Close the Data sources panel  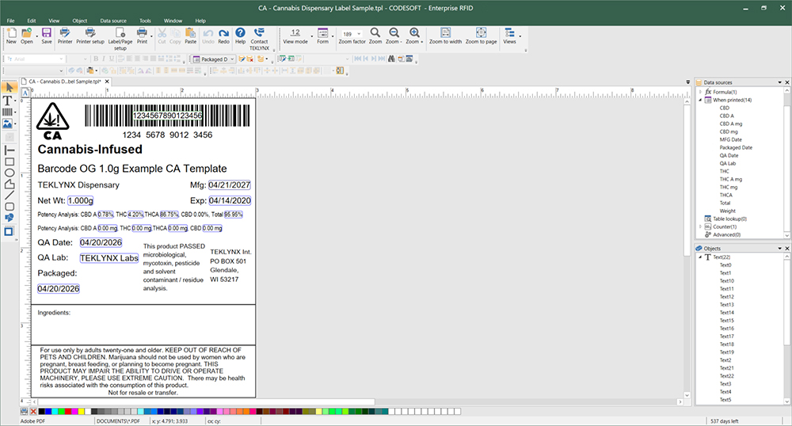[x=786, y=82]
